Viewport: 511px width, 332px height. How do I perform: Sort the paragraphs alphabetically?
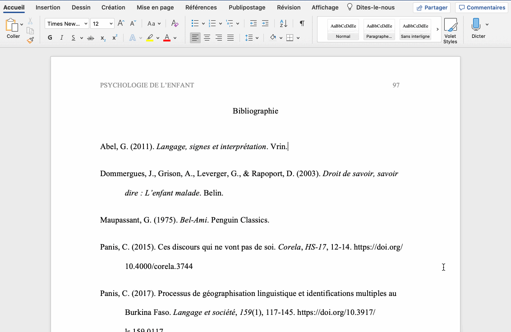(283, 23)
